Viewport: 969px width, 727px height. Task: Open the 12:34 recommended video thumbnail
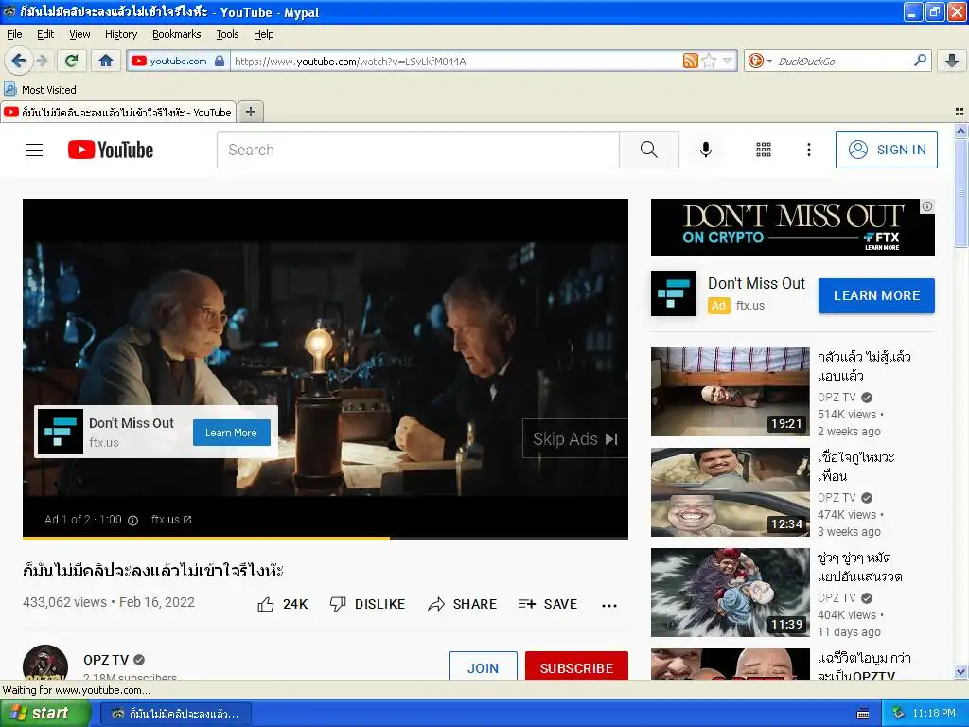pyautogui.click(x=730, y=492)
